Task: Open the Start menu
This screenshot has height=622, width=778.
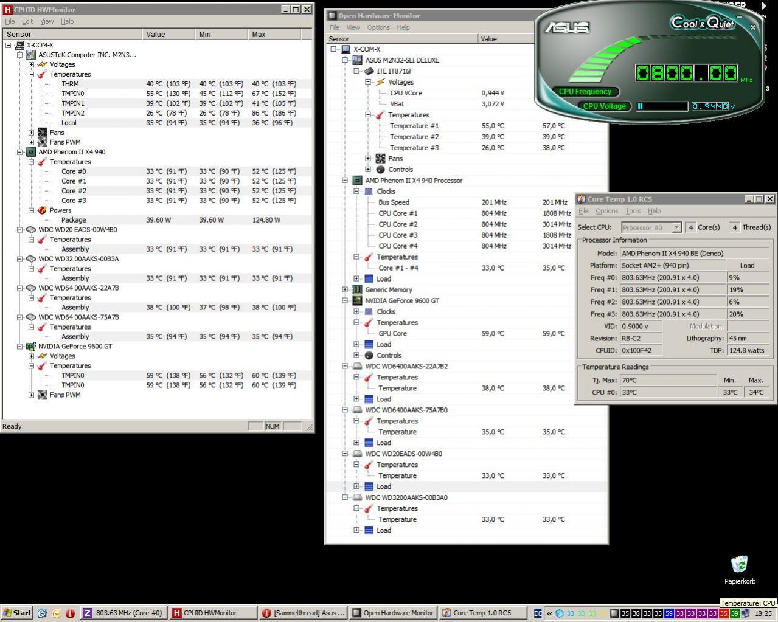Action: click(16, 613)
